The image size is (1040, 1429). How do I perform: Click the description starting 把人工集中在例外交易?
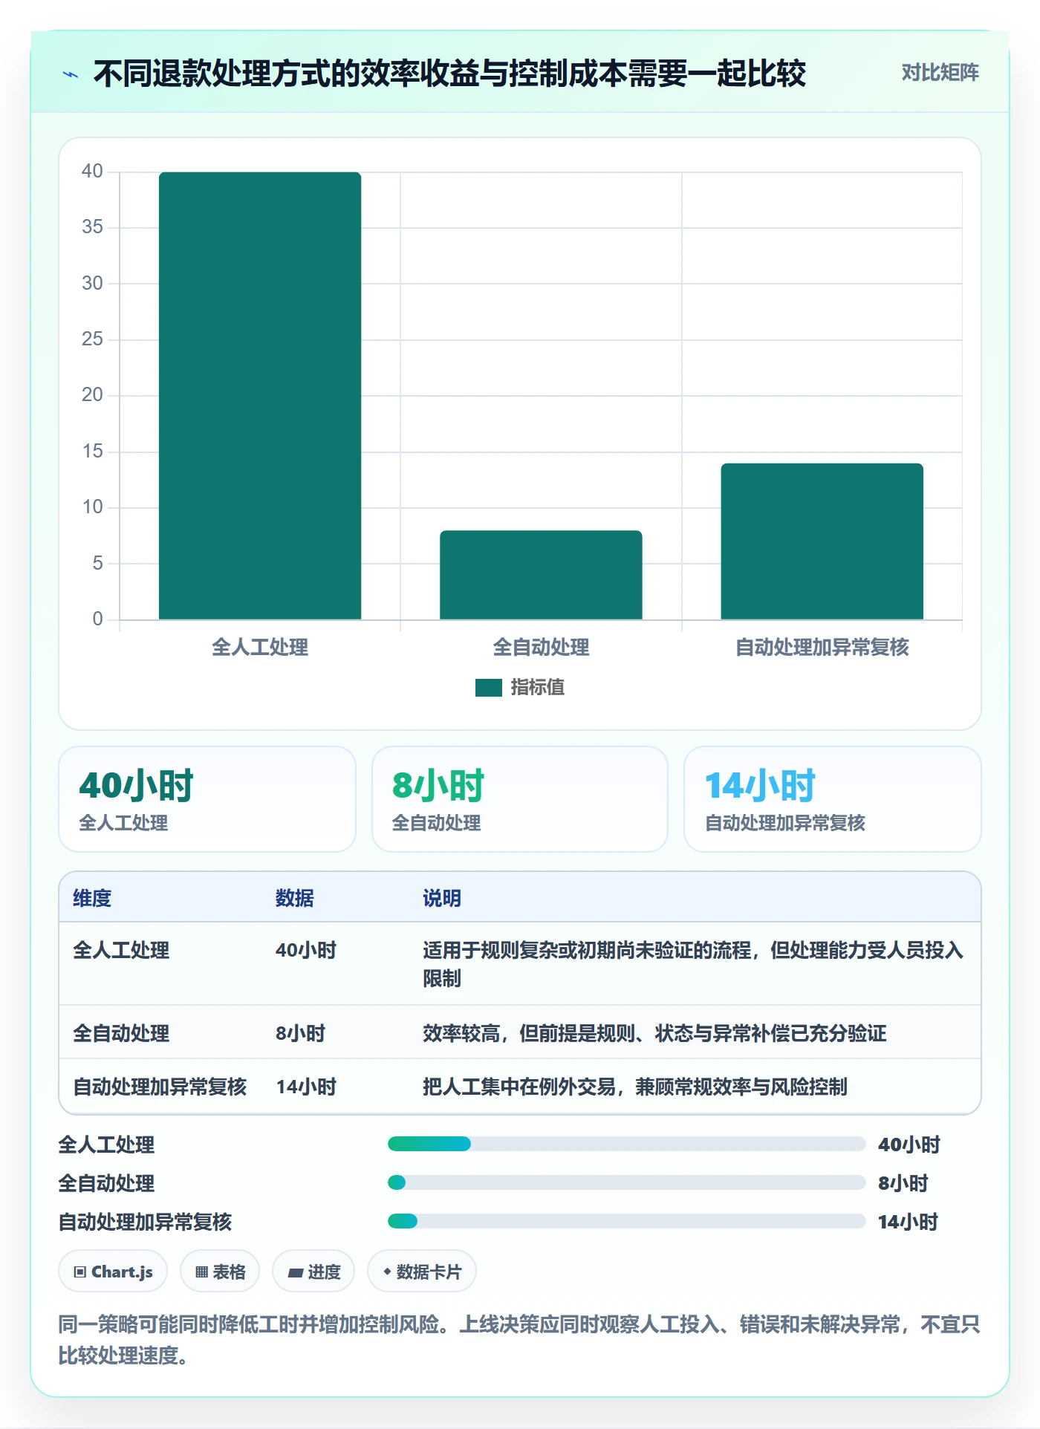tap(635, 1087)
